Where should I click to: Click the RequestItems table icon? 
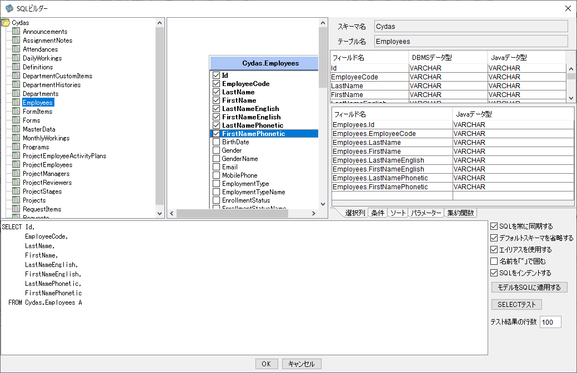pyautogui.click(x=16, y=209)
